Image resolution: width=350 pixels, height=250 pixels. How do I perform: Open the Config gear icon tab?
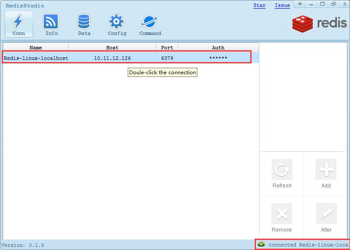[x=117, y=24]
